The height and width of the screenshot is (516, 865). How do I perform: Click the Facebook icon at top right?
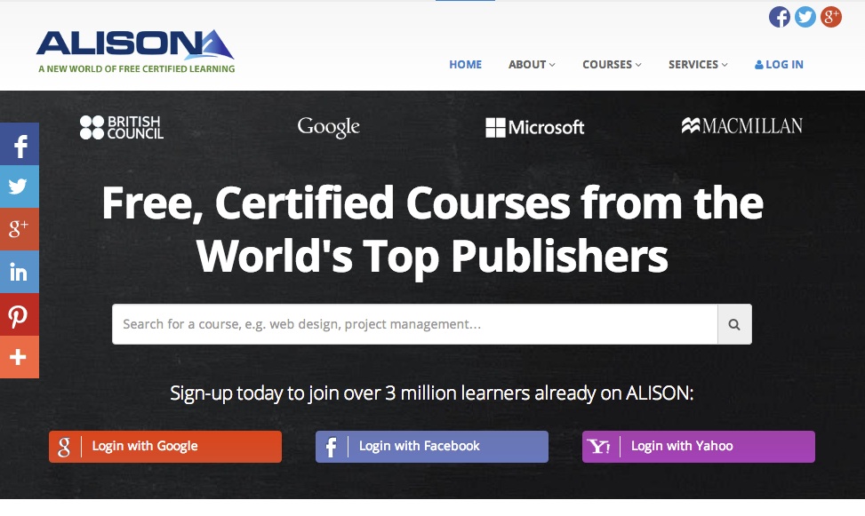pos(780,16)
